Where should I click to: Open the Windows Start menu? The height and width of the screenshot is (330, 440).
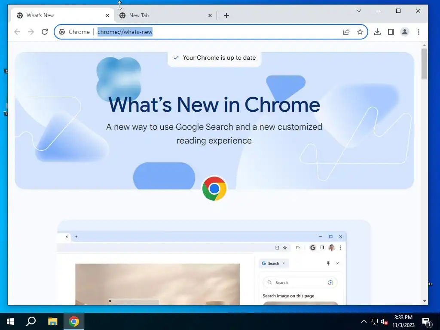point(10,321)
